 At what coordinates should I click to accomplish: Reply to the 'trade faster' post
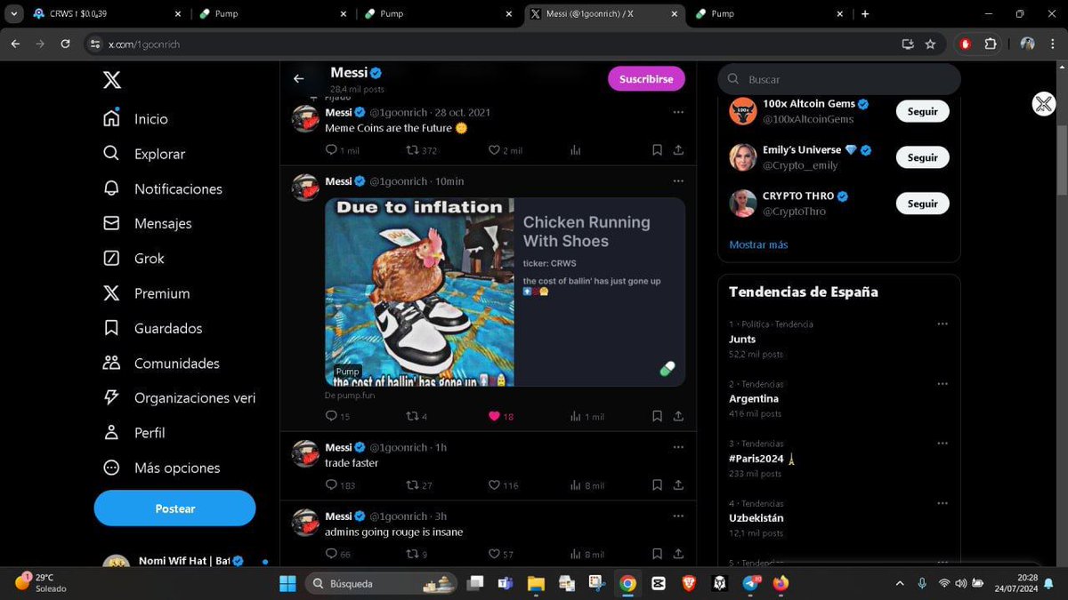(332, 485)
